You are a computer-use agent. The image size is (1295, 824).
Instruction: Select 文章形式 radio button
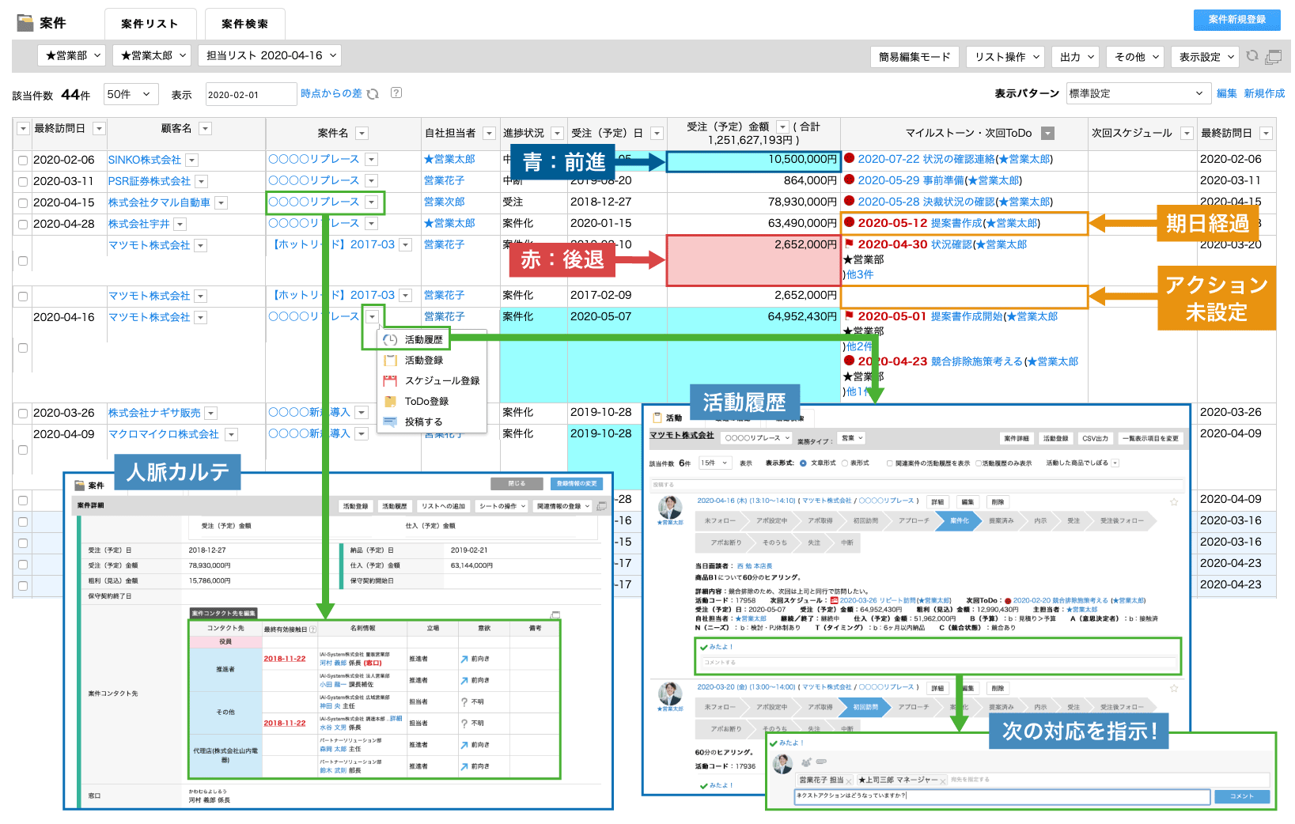click(x=803, y=463)
